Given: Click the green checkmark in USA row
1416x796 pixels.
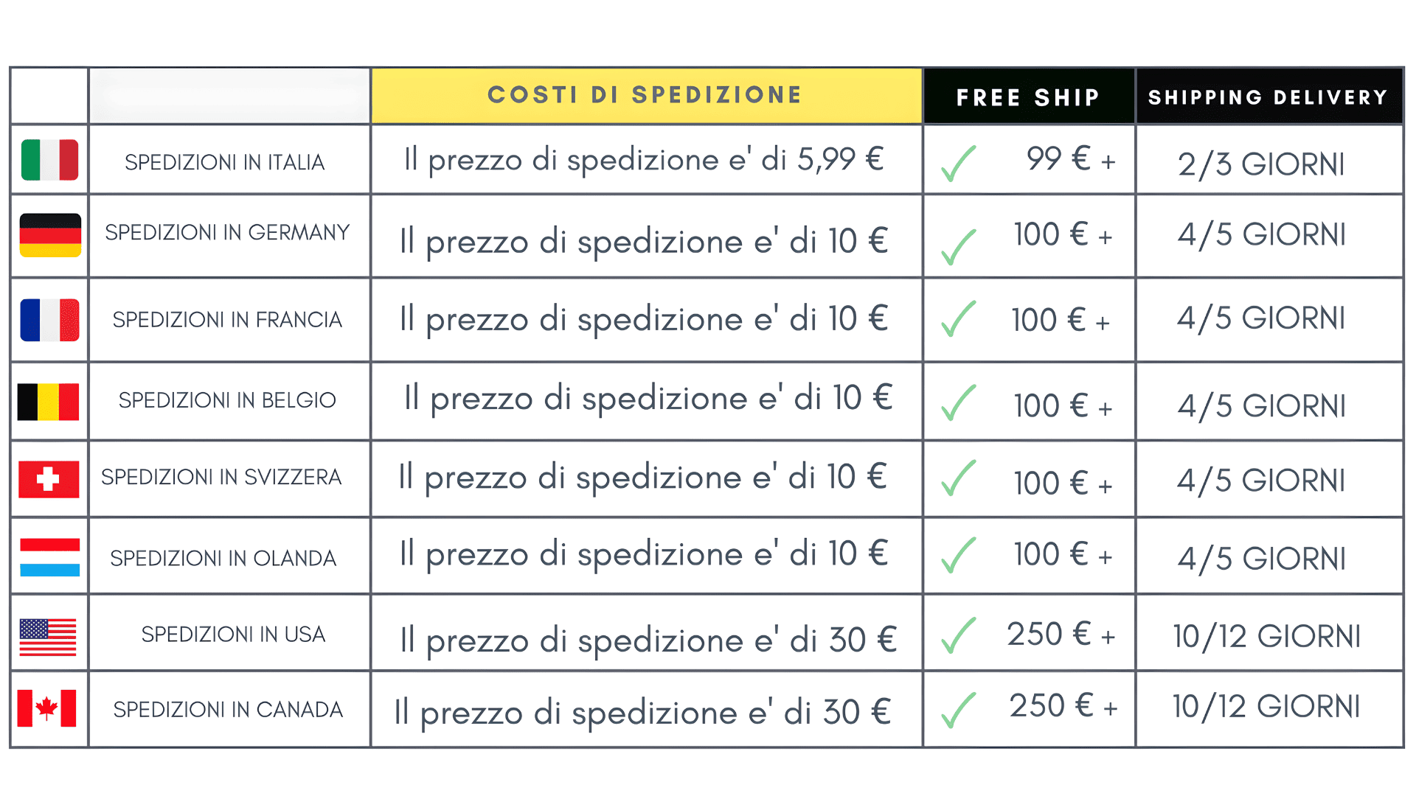Looking at the screenshot, I should click(x=958, y=635).
